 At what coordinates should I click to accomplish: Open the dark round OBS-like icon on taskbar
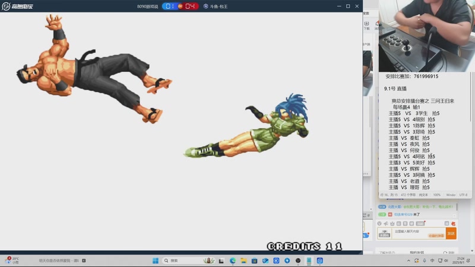click(x=298, y=260)
